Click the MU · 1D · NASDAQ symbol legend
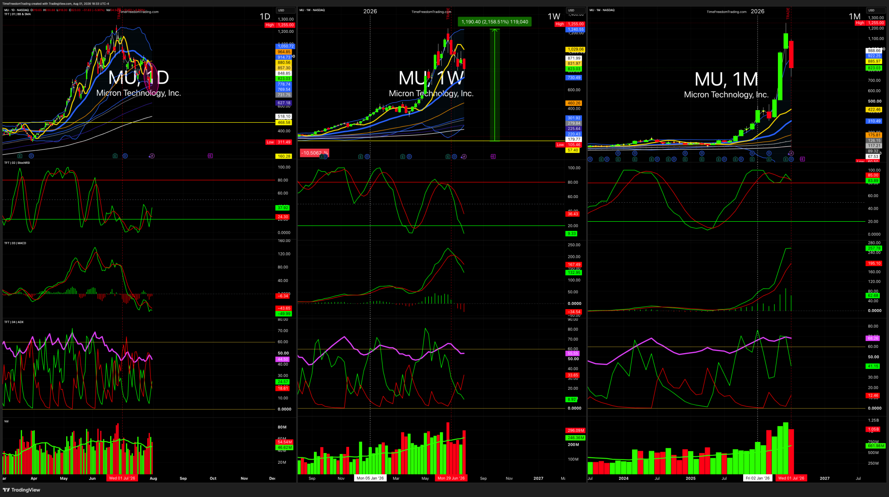Screen dimensions: 889x497 [x=16, y=10]
